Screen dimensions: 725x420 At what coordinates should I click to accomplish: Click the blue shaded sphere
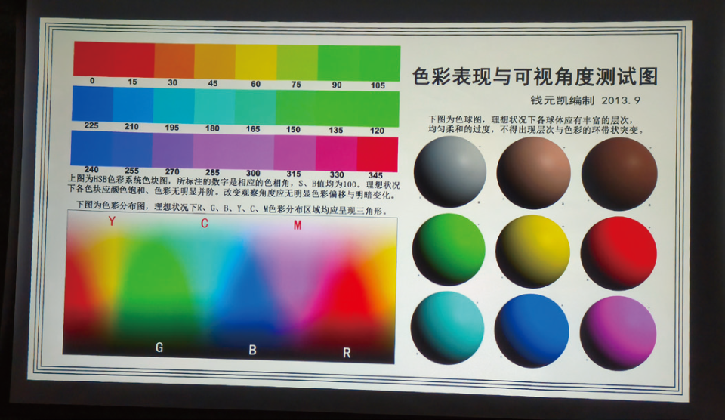(532, 331)
